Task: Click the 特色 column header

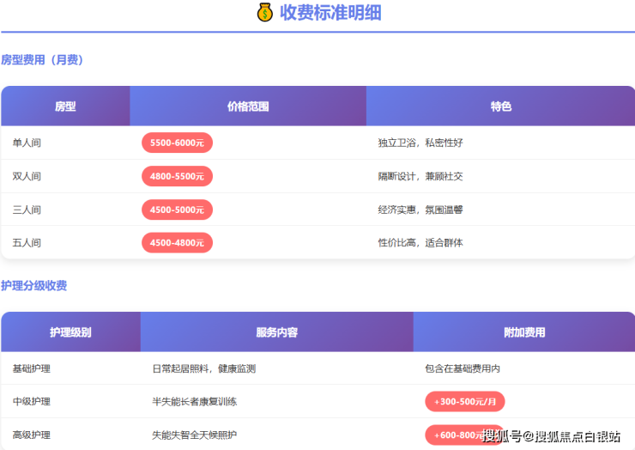Action: (501, 106)
